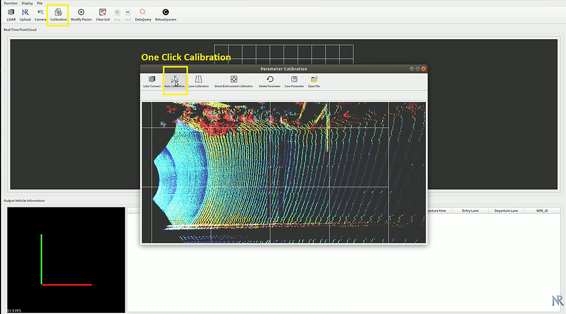Screen dimensions: 566x314
Task: Open Direct Enforcement Calibration
Action: tap(234, 81)
